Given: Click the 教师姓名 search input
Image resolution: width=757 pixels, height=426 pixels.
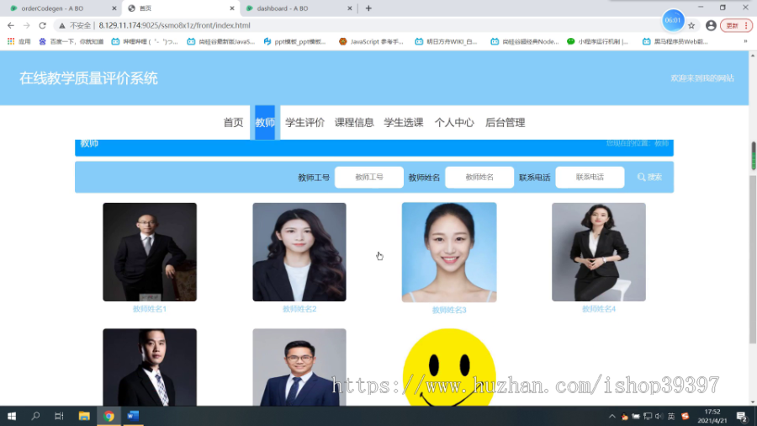Looking at the screenshot, I should tap(479, 178).
